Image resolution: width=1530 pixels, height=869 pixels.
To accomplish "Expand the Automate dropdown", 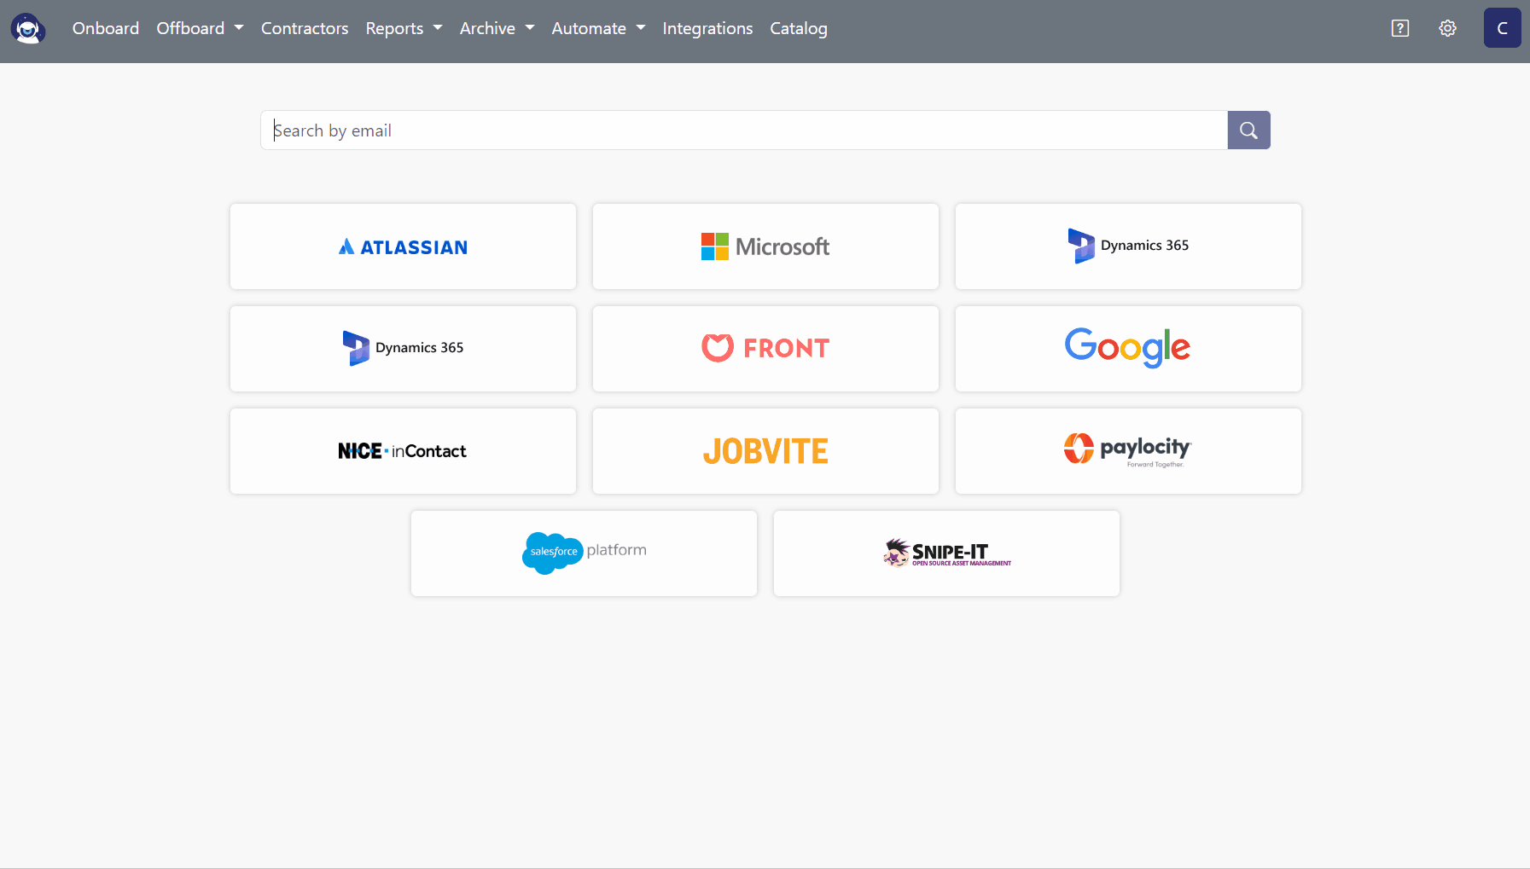I will point(598,28).
